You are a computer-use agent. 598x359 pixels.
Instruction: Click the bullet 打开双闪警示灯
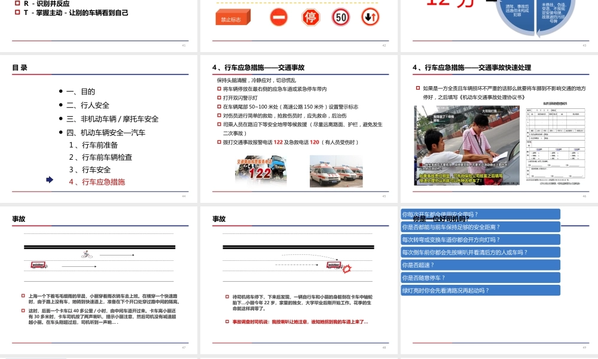click(240, 98)
